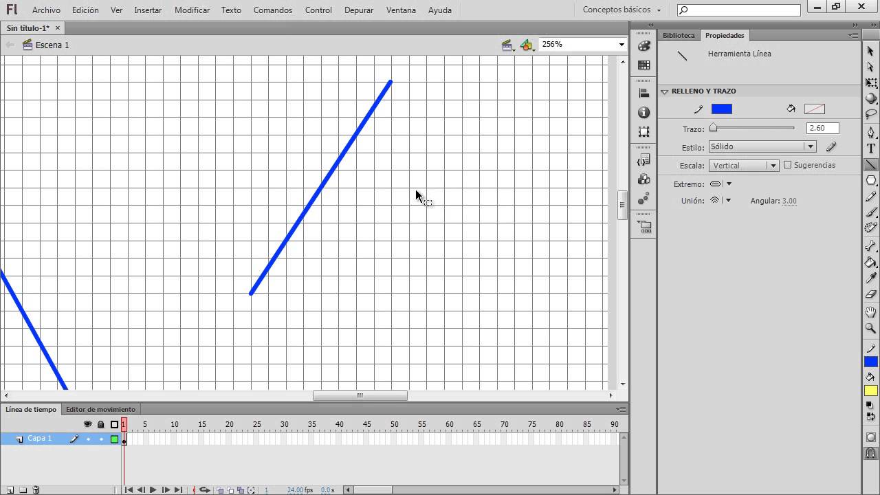Screen dimensions: 880x495
Task: Click the New Folder icon in timeline
Action: (x=23, y=489)
